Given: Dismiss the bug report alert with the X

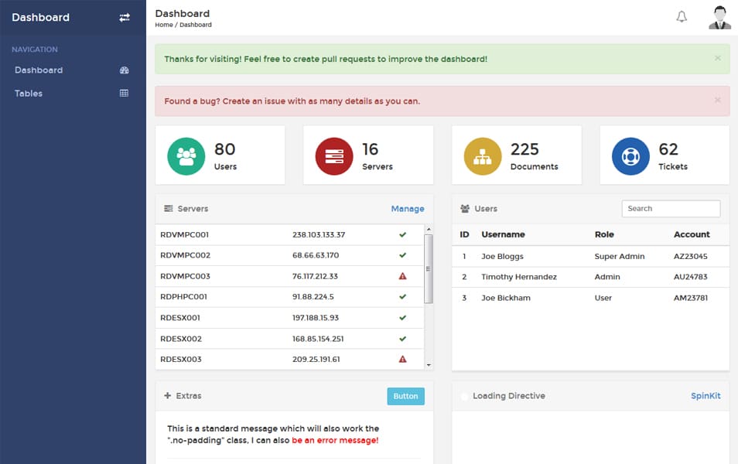Looking at the screenshot, I should tap(717, 101).
